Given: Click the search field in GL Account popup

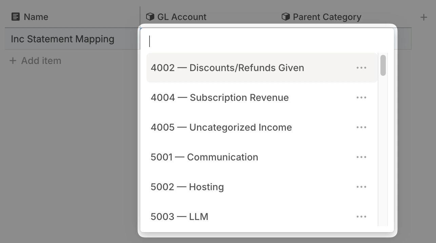Looking at the screenshot, I should 264,41.
